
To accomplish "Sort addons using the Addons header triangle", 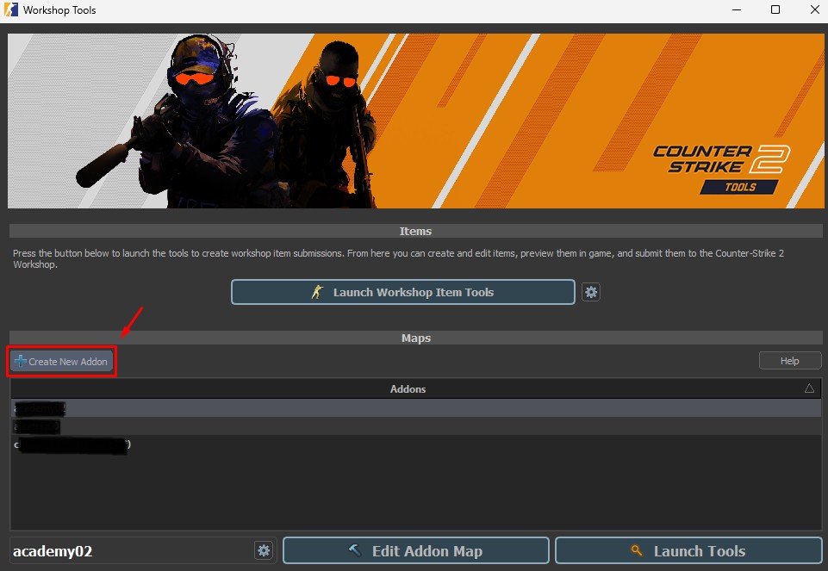I will click(x=809, y=388).
